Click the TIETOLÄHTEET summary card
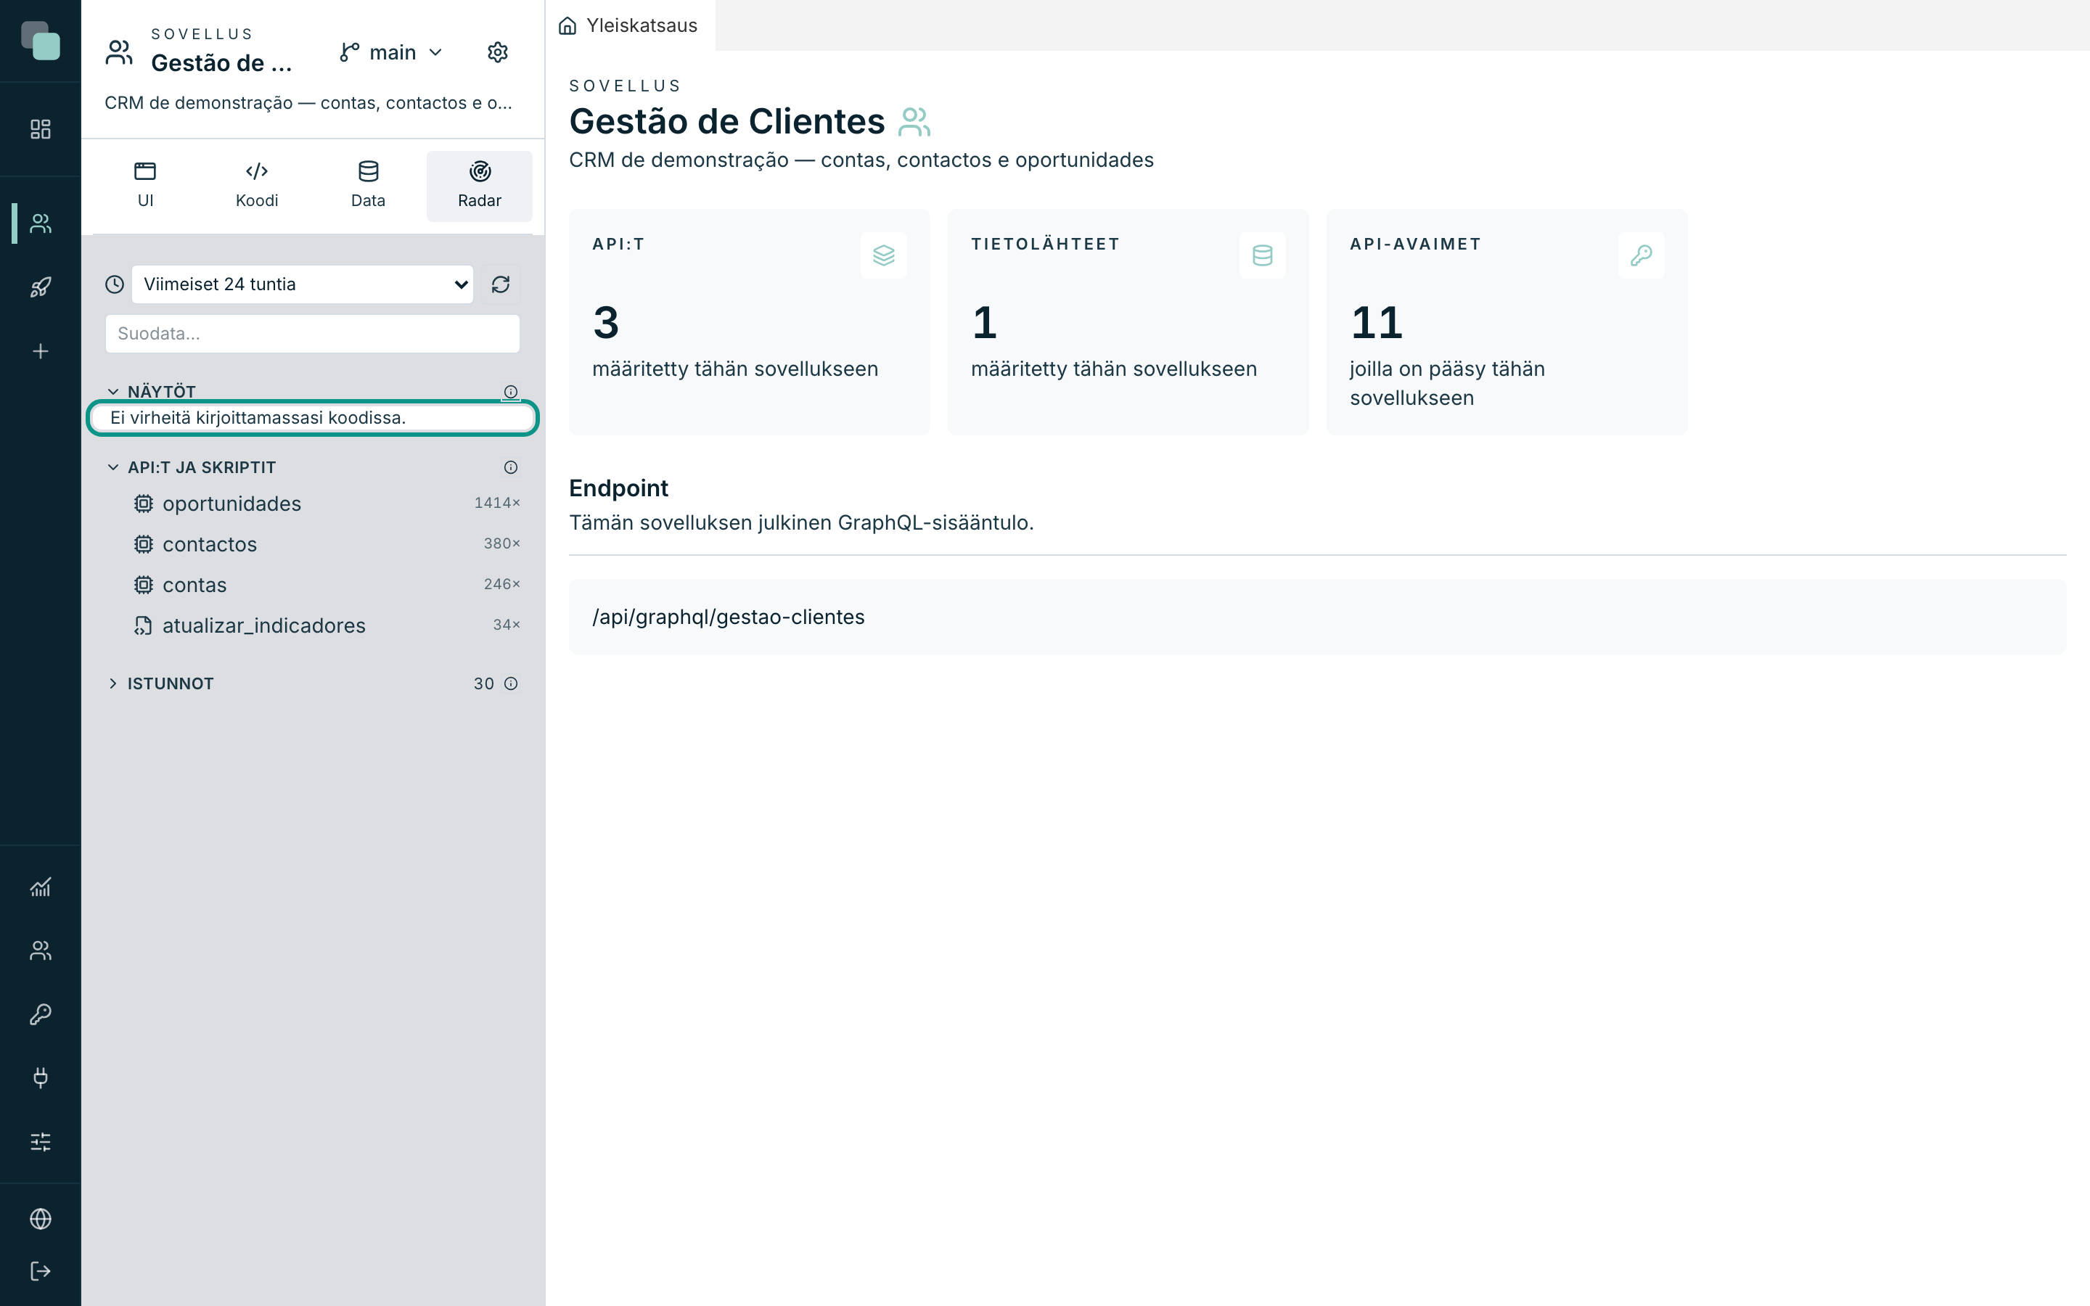Viewport: 2090px width, 1306px height. (x=1128, y=322)
